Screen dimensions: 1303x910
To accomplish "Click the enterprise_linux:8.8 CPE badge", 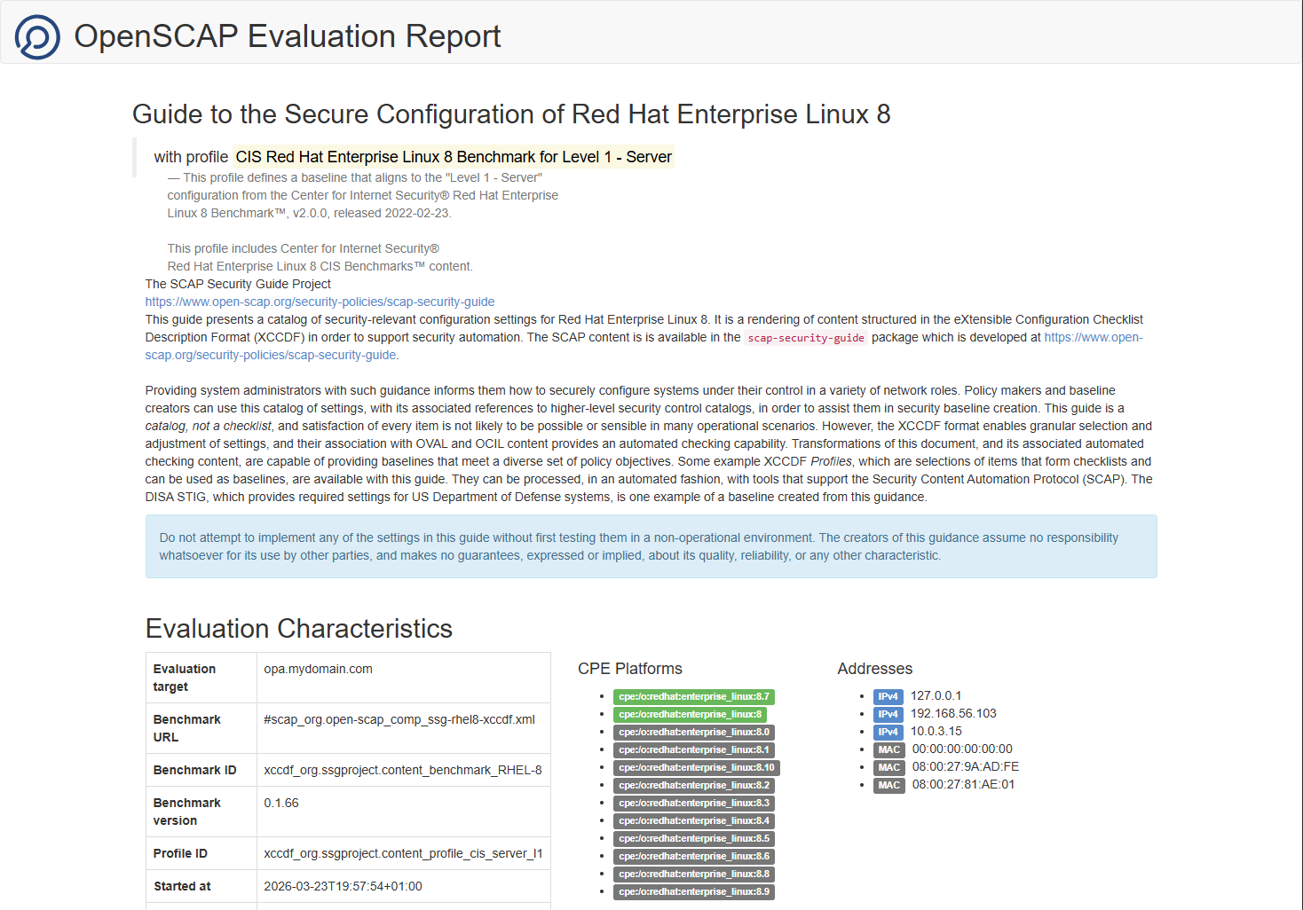I will [x=694, y=874].
